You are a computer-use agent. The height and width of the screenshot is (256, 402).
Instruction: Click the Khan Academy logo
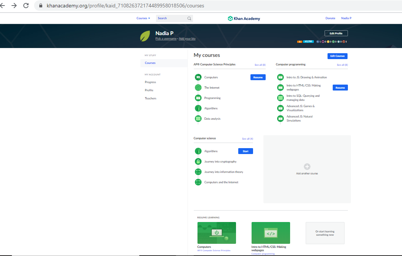point(244,18)
